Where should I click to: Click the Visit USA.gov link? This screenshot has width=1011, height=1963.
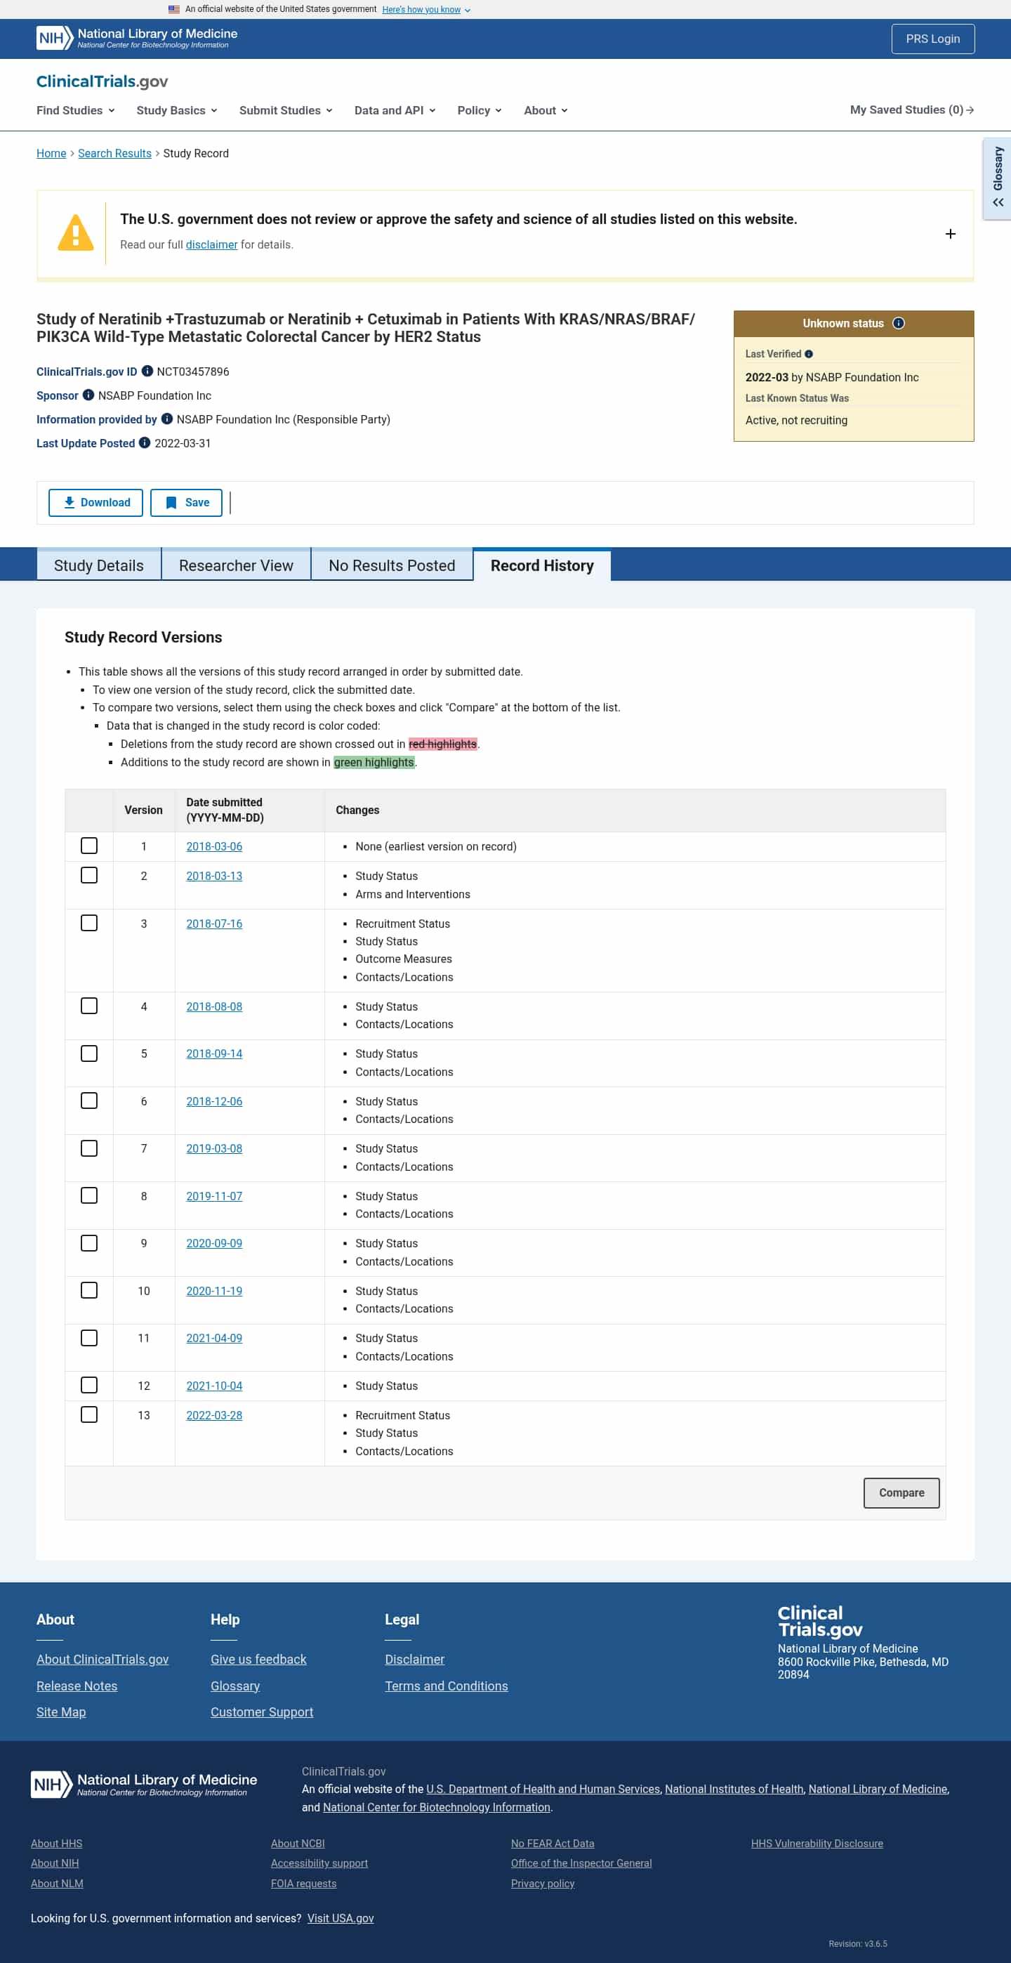341,1918
